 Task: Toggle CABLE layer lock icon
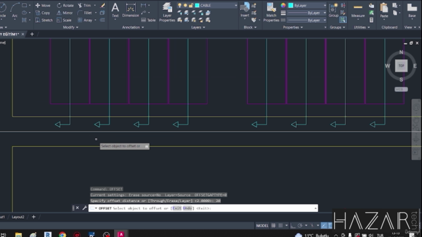191,5
